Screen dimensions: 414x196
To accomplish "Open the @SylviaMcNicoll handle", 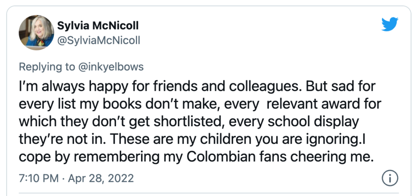I will (99, 41).
